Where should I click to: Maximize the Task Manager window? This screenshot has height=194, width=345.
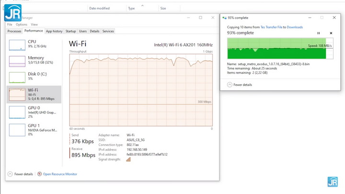pos(200,18)
